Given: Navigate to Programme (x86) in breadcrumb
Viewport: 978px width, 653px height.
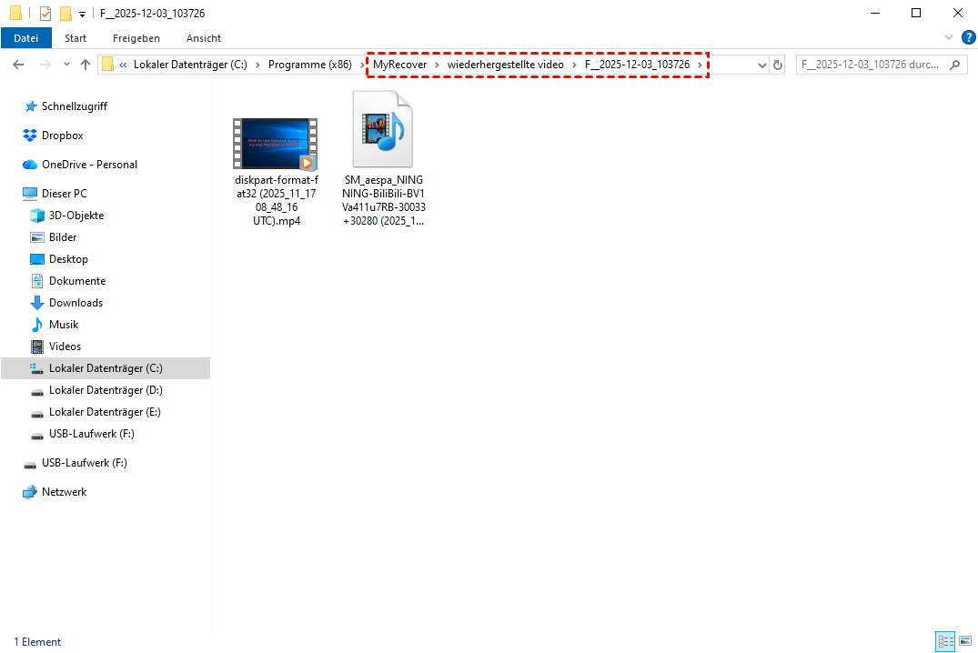Looking at the screenshot, I should (x=309, y=65).
